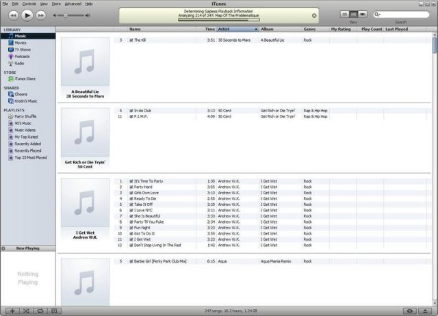This screenshot has height=316, width=438.
Task: Reverse sort on Artist column header
Action: [237, 29]
